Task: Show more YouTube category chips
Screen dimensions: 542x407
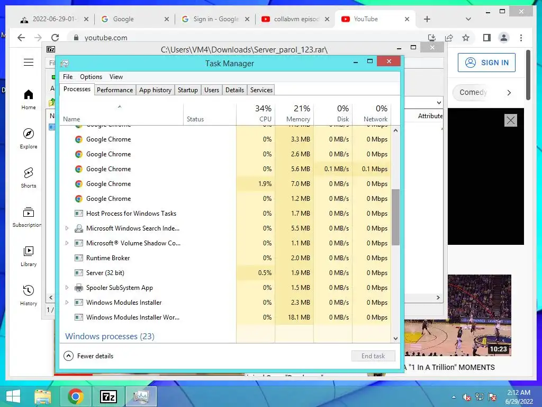Action: pos(509,92)
